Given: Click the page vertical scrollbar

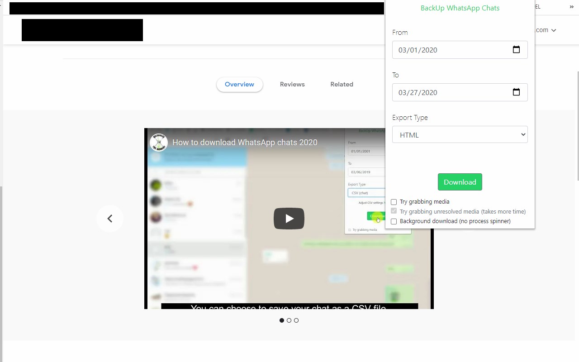Looking at the screenshot, I should [577, 125].
